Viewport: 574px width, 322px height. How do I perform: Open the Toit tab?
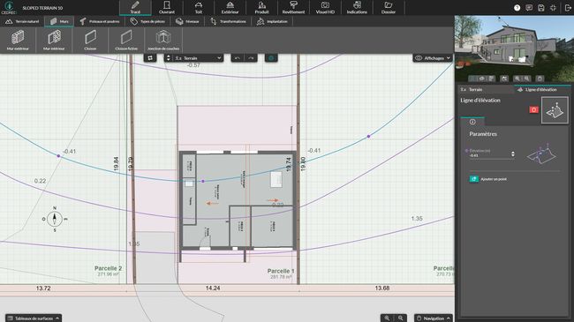(199, 8)
